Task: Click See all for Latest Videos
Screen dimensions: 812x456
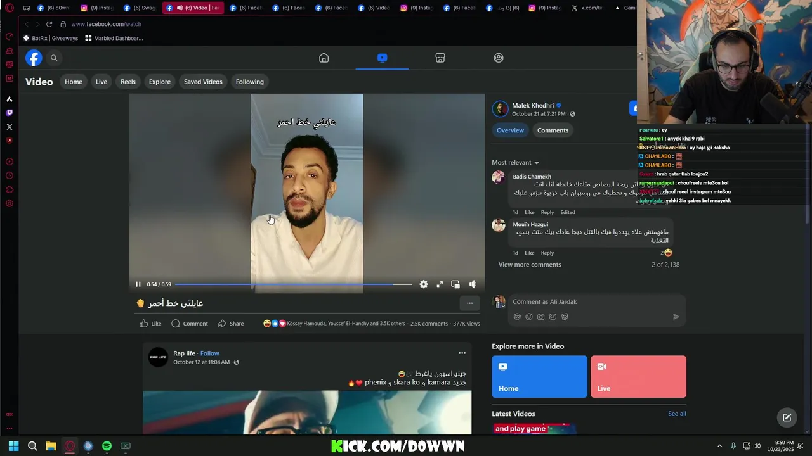Action: pyautogui.click(x=677, y=414)
